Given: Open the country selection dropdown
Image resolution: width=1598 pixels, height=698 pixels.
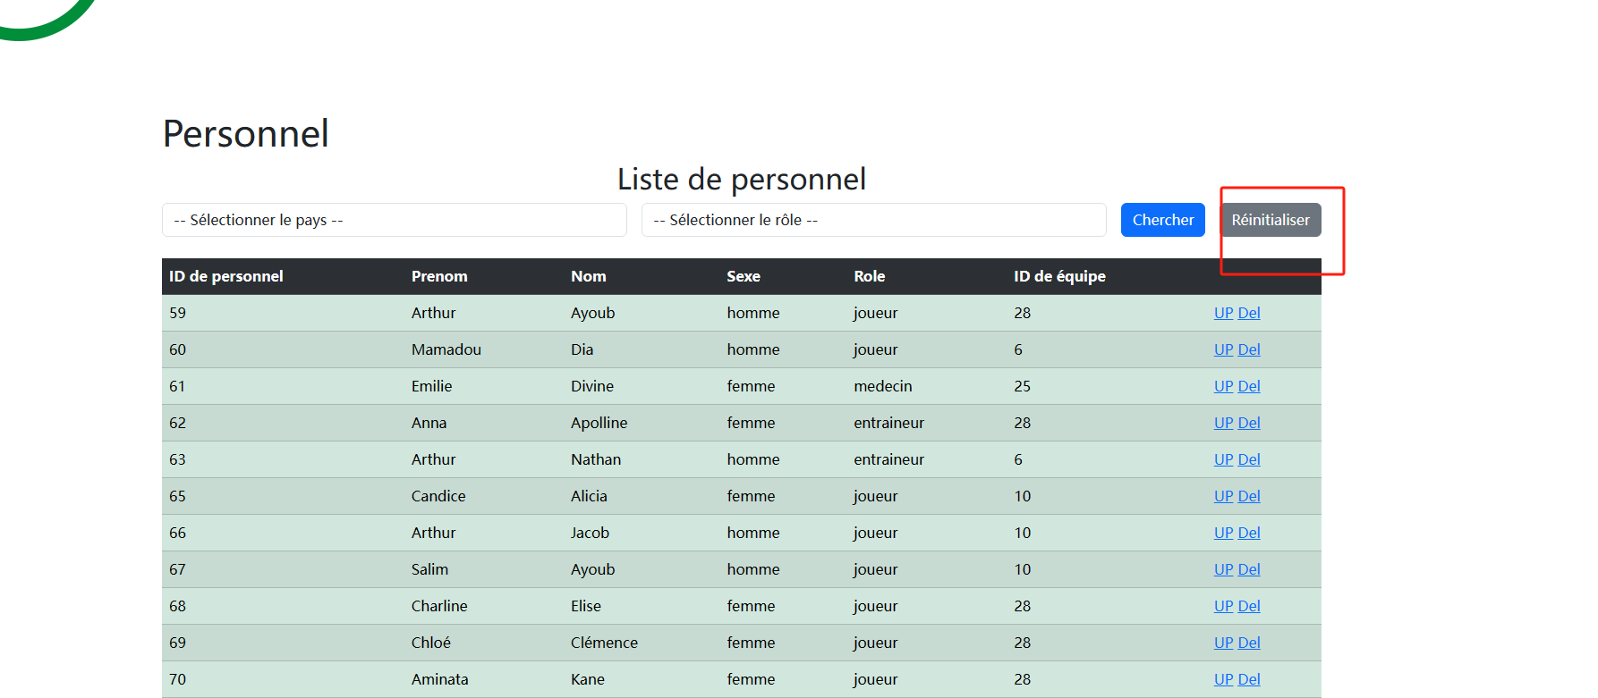Looking at the screenshot, I should tap(394, 220).
